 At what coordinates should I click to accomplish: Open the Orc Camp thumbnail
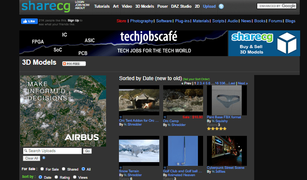pos(183,100)
